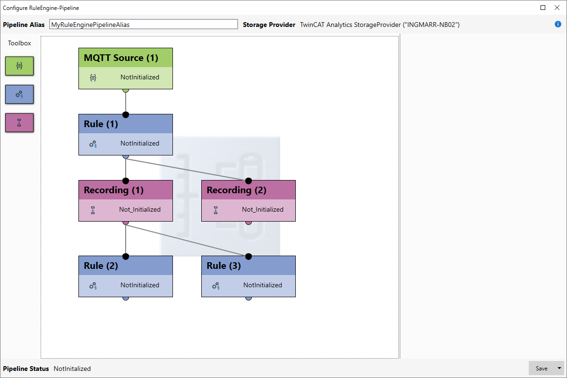
Task: Select the pink Recording toolbox item
Action: click(19, 123)
